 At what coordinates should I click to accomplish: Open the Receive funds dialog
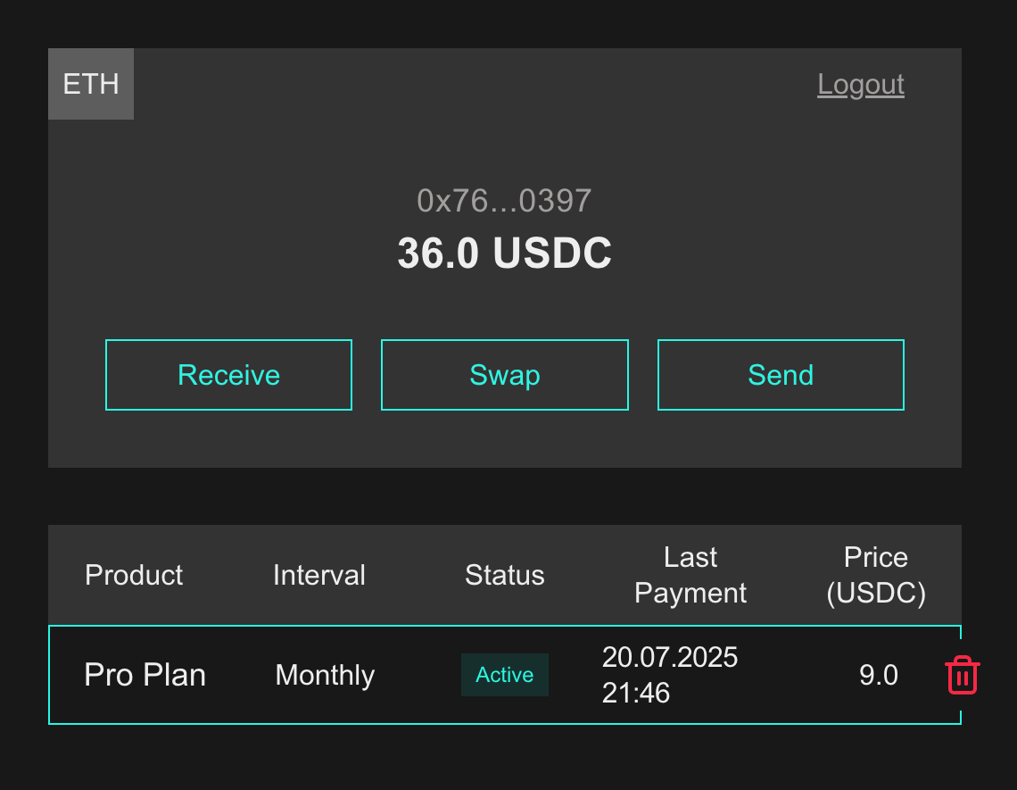coord(228,375)
